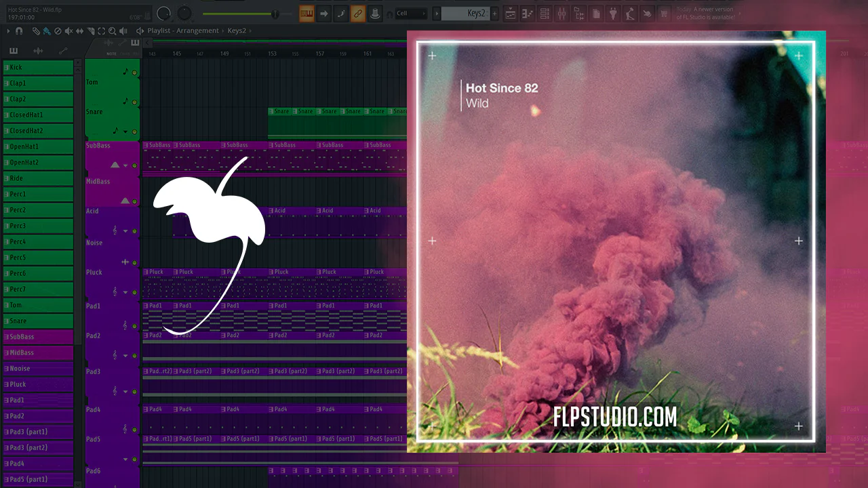Open the previous pattern arrow left of Keys2
This screenshot has height=488, width=868.
click(x=437, y=14)
